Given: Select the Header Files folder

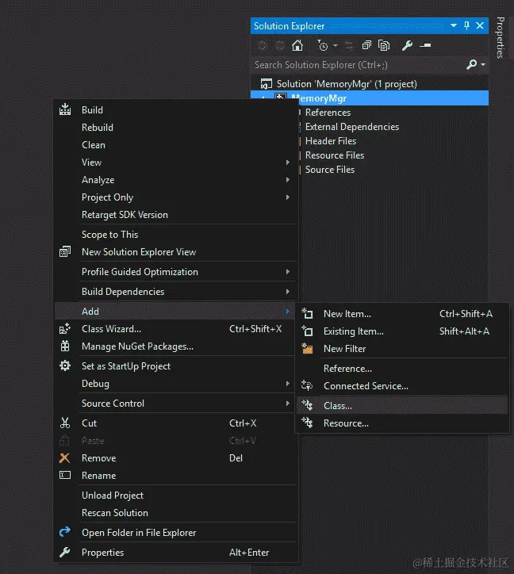Looking at the screenshot, I should pyautogui.click(x=331, y=141).
